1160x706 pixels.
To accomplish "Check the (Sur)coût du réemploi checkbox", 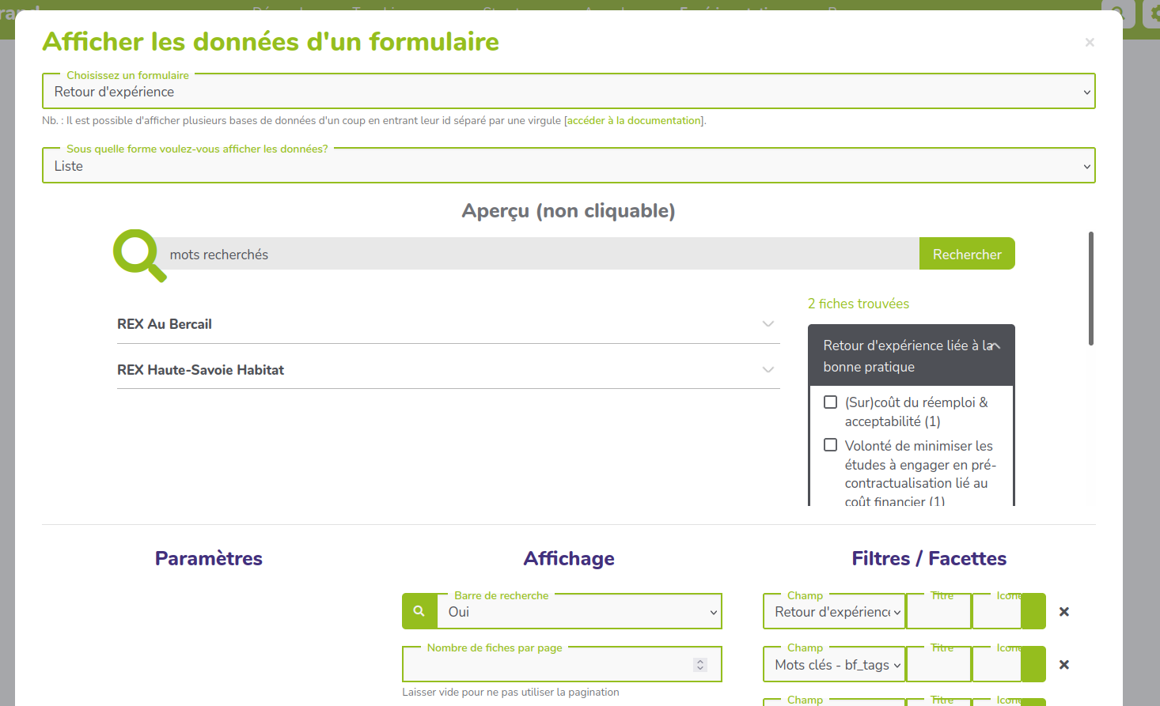I will click(830, 402).
